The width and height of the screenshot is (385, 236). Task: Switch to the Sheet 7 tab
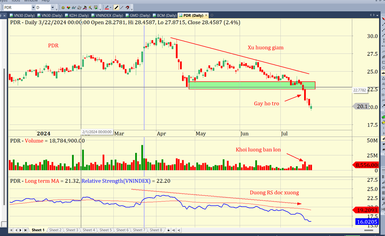139,230
